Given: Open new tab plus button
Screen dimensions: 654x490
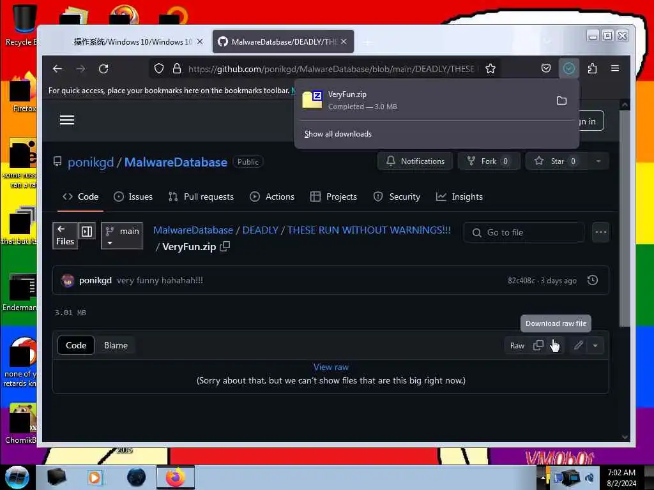Looking at the screenshot, I should coord(367,42).
